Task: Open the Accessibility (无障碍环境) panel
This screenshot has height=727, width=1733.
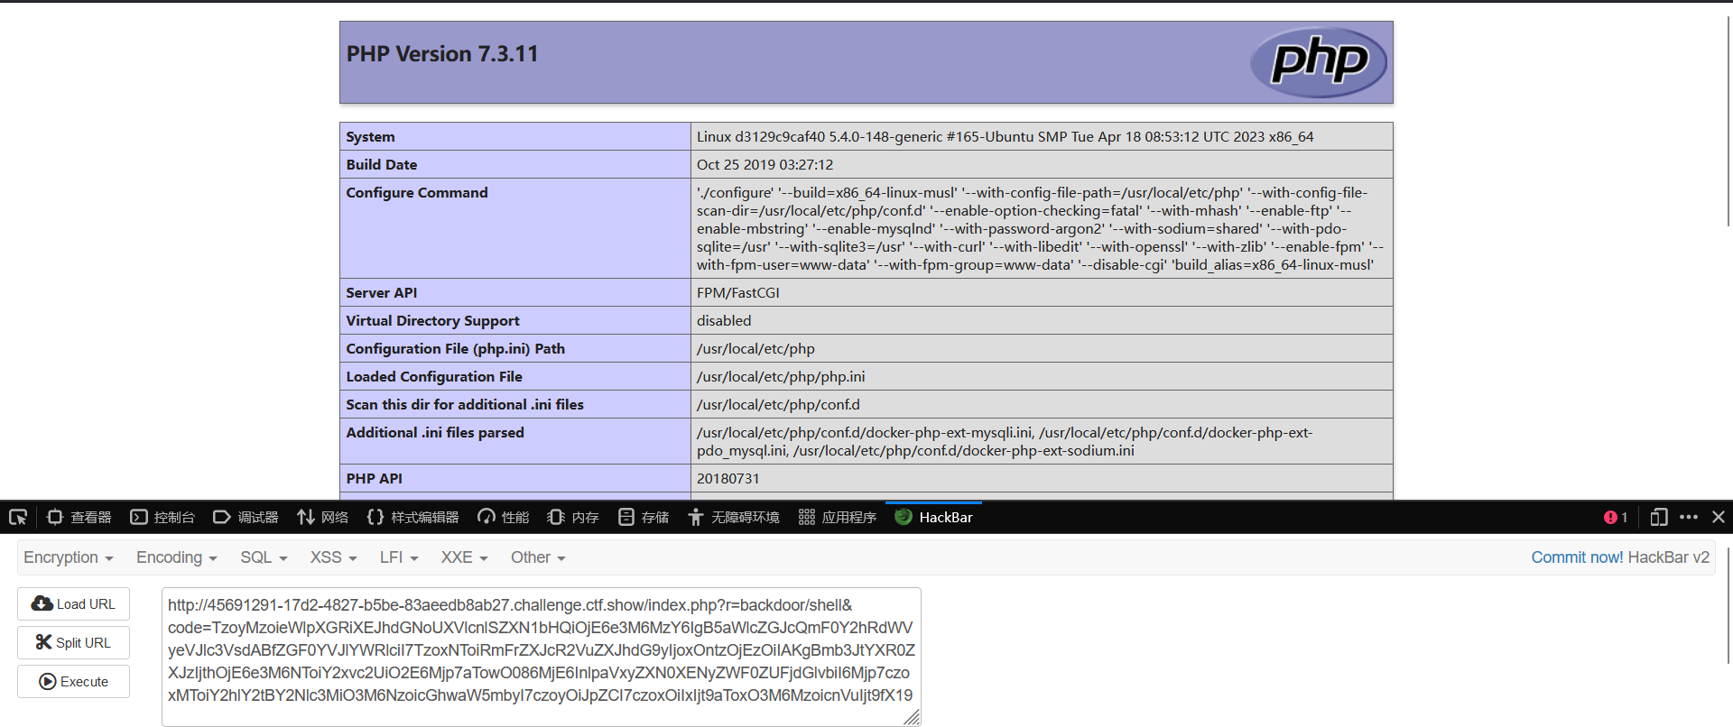Action: click(x=734, y=517)
